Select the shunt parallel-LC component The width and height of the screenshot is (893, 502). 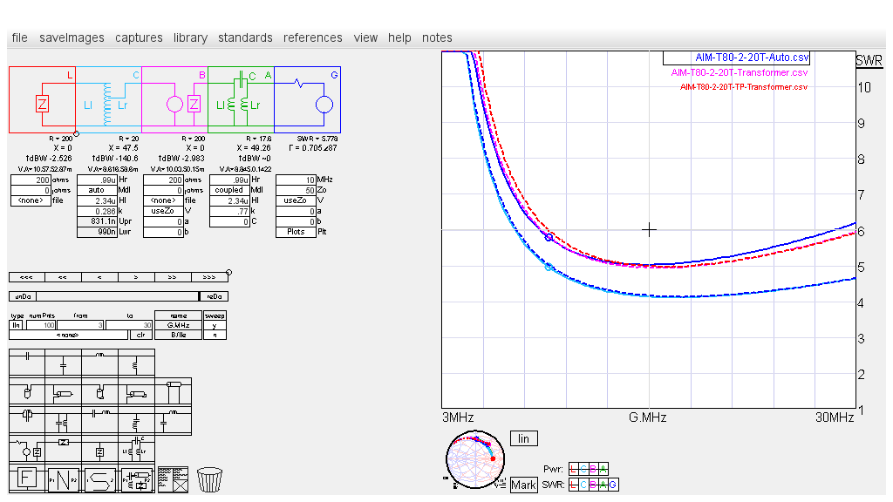[63, 421]
